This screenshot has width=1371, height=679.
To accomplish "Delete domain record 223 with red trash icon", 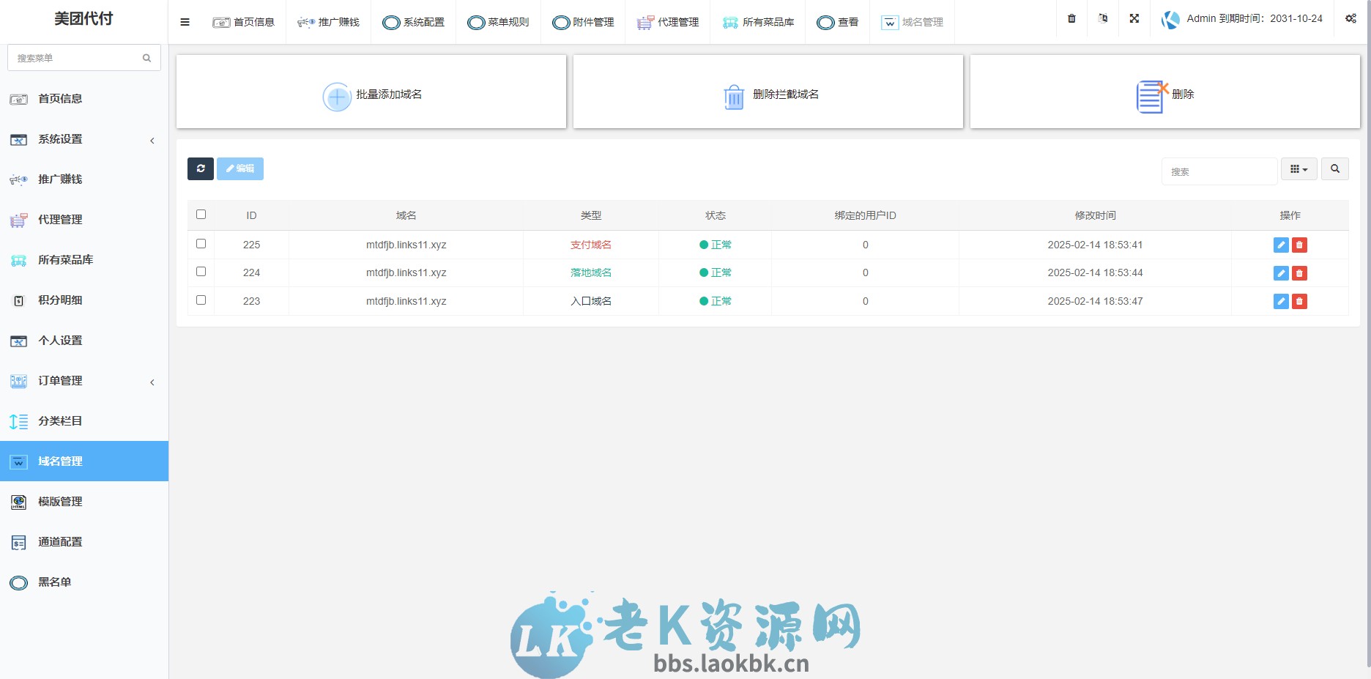I will click(x=1299, y=301).
